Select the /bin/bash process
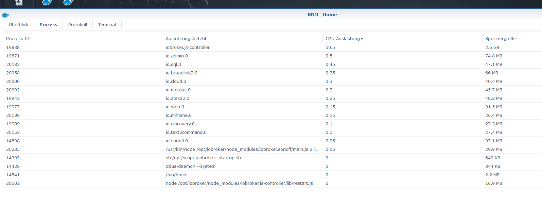This screenshot has width=542, height=213. click(x=176, y=175)
